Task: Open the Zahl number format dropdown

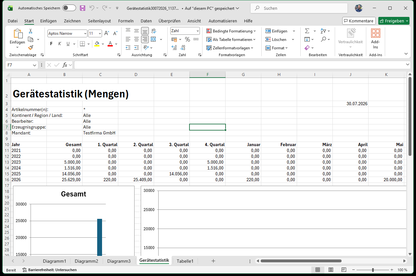Action: pyautogui.click(x=198, y=31)
